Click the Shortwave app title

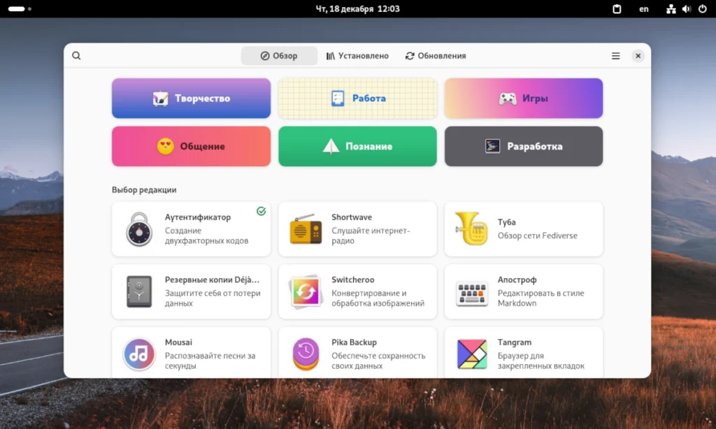pyautogui.click(x=352, y=217)
